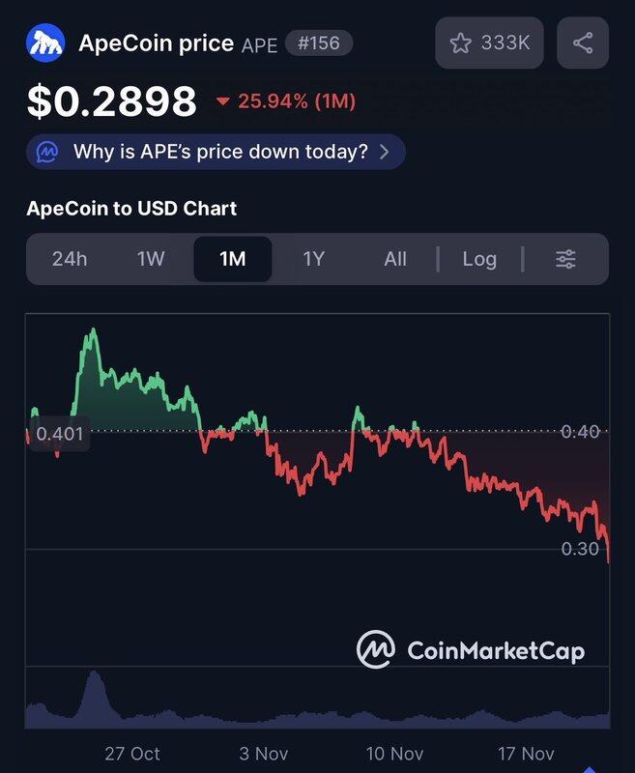
Task: Click the #156 rank badge
Action: 319,43
